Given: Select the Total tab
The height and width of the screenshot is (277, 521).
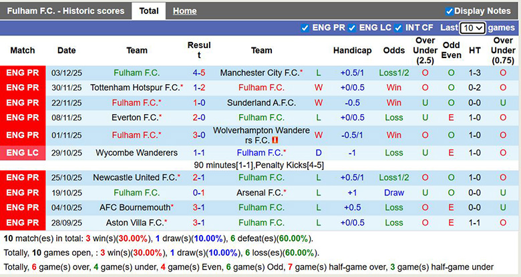Looking at the screenshot, I should coord(149,11).
